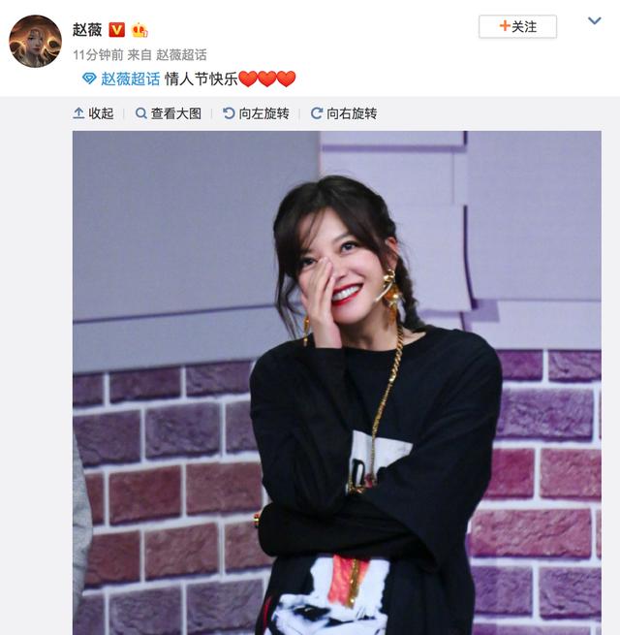Choose 向左旋转 to rotate image left
The image size is (620, 635).
pos(263,113)
